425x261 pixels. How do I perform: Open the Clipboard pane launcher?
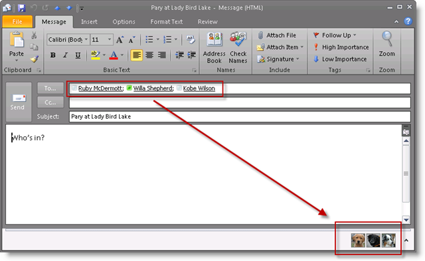click(39, 70)
